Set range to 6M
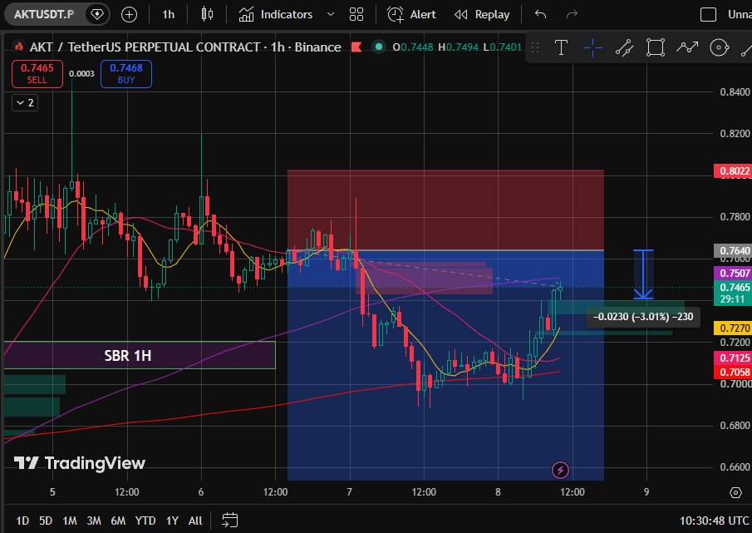Screen dimensions: 752x533 click(x=118, y=521)
